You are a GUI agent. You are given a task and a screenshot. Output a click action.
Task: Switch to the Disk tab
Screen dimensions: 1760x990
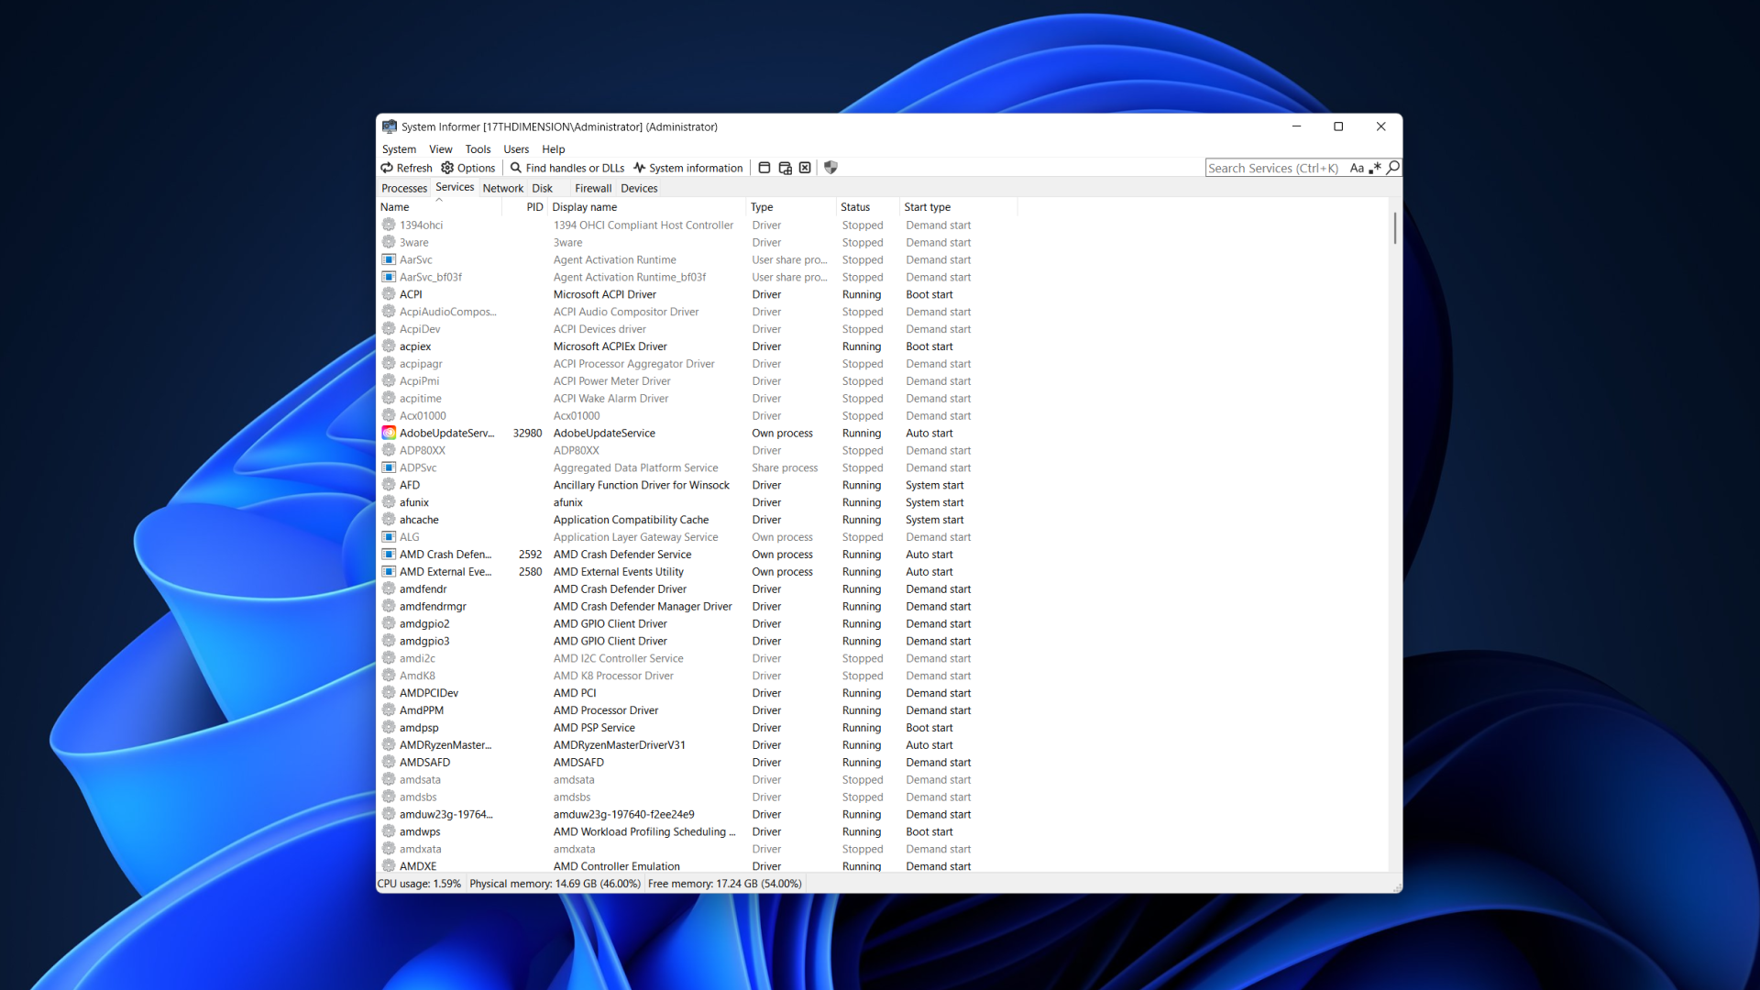(543, 189)
